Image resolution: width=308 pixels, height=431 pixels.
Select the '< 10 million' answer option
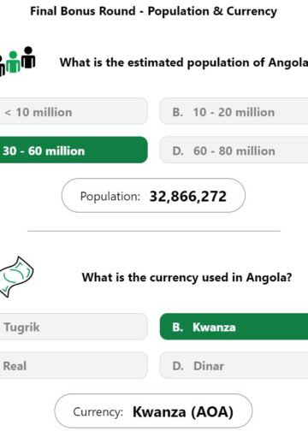(x=74, y=111)
